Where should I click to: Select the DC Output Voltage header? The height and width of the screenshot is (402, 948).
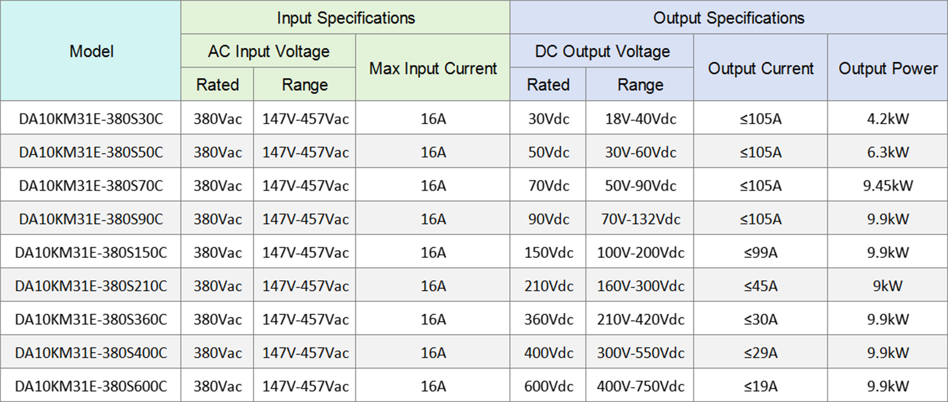click(602, 51)
